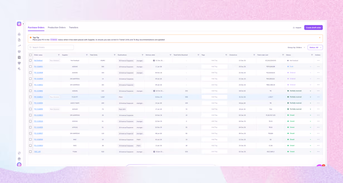The width and height of the screenshot is (343, 183).
Task: Click the gift icon in lower sidebar
Action: 19,159
